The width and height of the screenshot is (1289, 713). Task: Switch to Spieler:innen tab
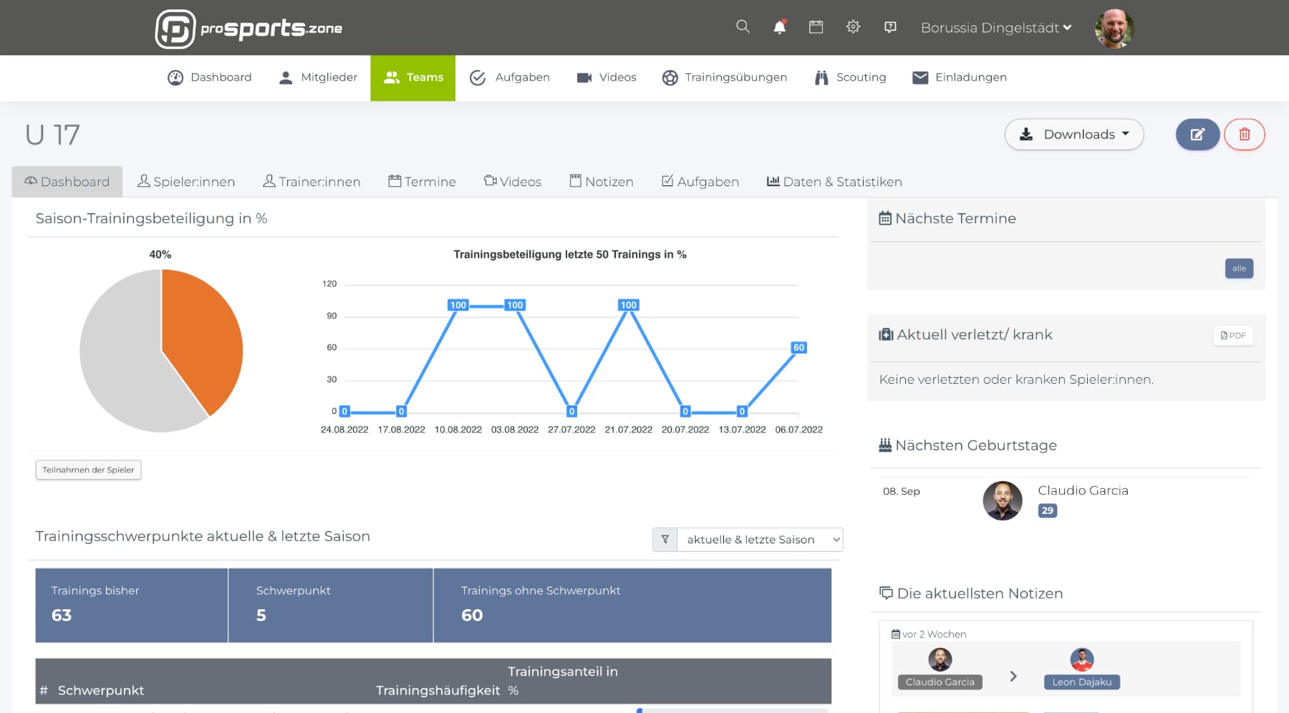[x=186, y=182]
